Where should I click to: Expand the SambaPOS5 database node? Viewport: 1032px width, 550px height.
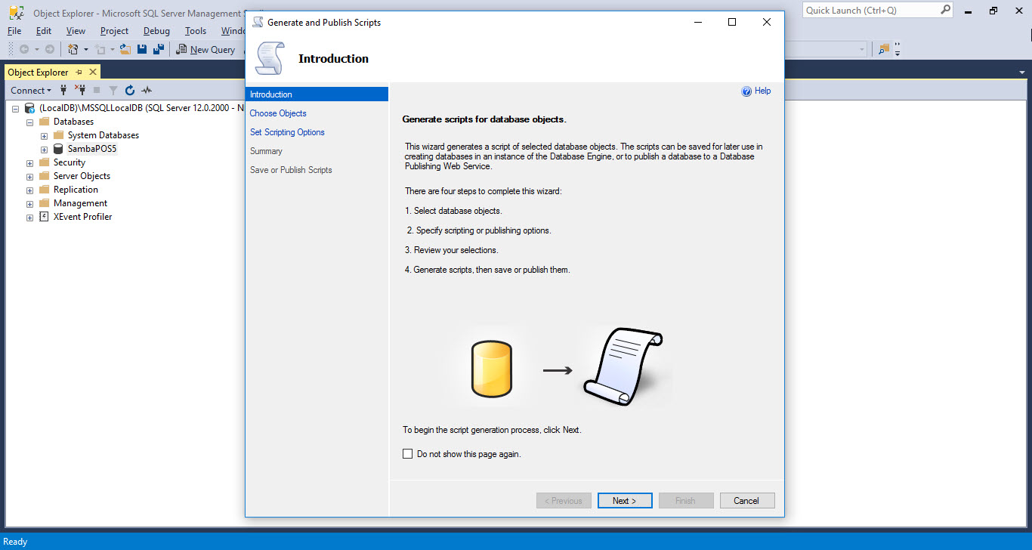pos(44,150)
